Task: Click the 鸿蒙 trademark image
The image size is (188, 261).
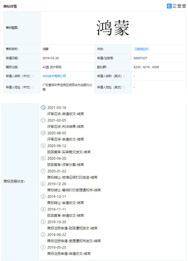Action: [x=113, y=28]
